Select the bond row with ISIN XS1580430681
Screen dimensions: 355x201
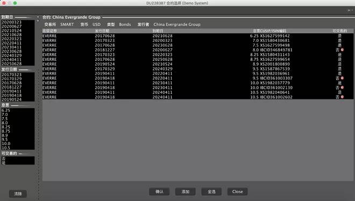[x=197, y=40]
